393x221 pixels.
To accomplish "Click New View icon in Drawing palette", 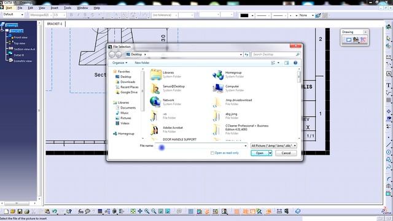I will pos(356,40).
